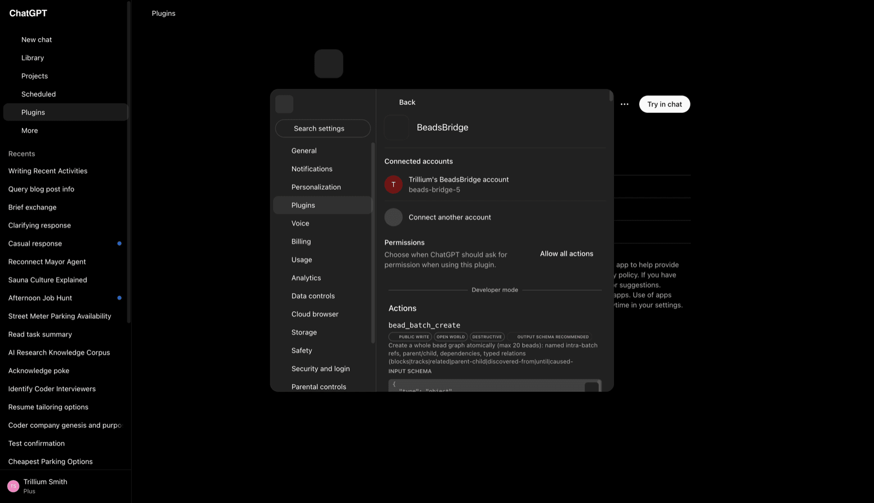Screen dimensions: 874x503
Task: Click the ChatGPT logo text
Action: pos(28,13)
